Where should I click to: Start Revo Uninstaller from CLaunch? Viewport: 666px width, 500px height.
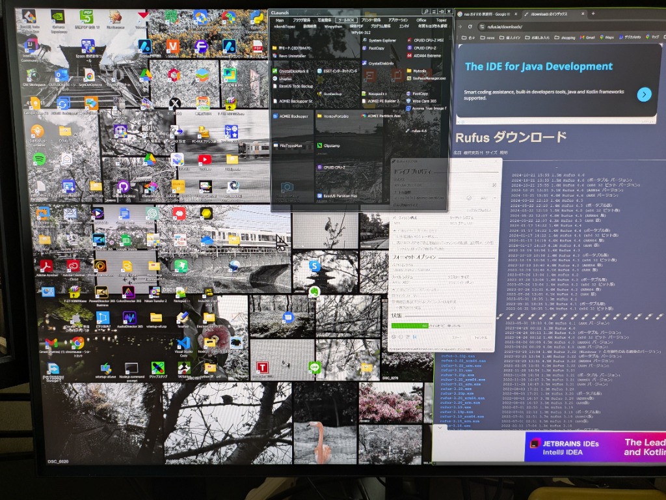(289, 56)
